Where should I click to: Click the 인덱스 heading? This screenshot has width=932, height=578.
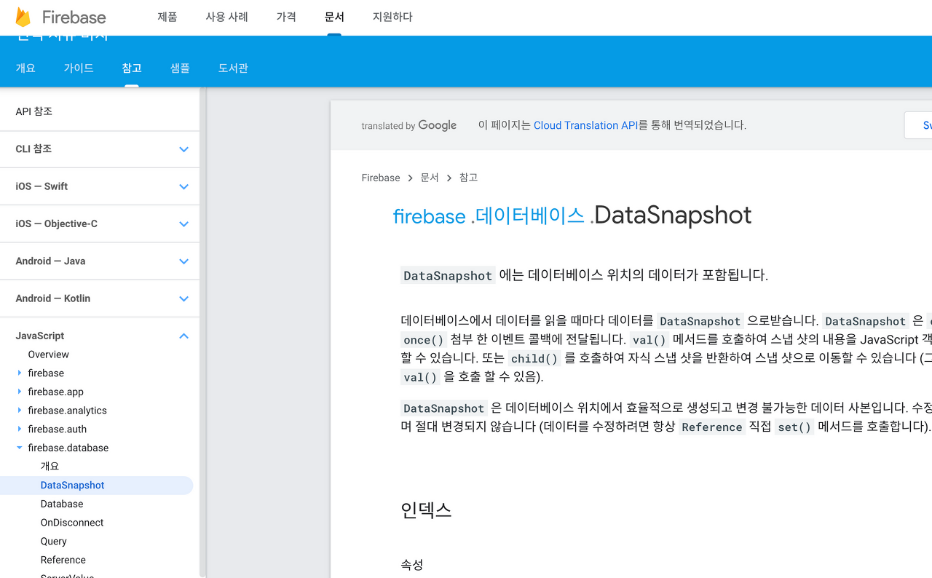pyautogui.click(x=426, y=510)
